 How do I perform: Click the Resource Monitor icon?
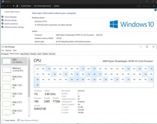coord(18,120)
